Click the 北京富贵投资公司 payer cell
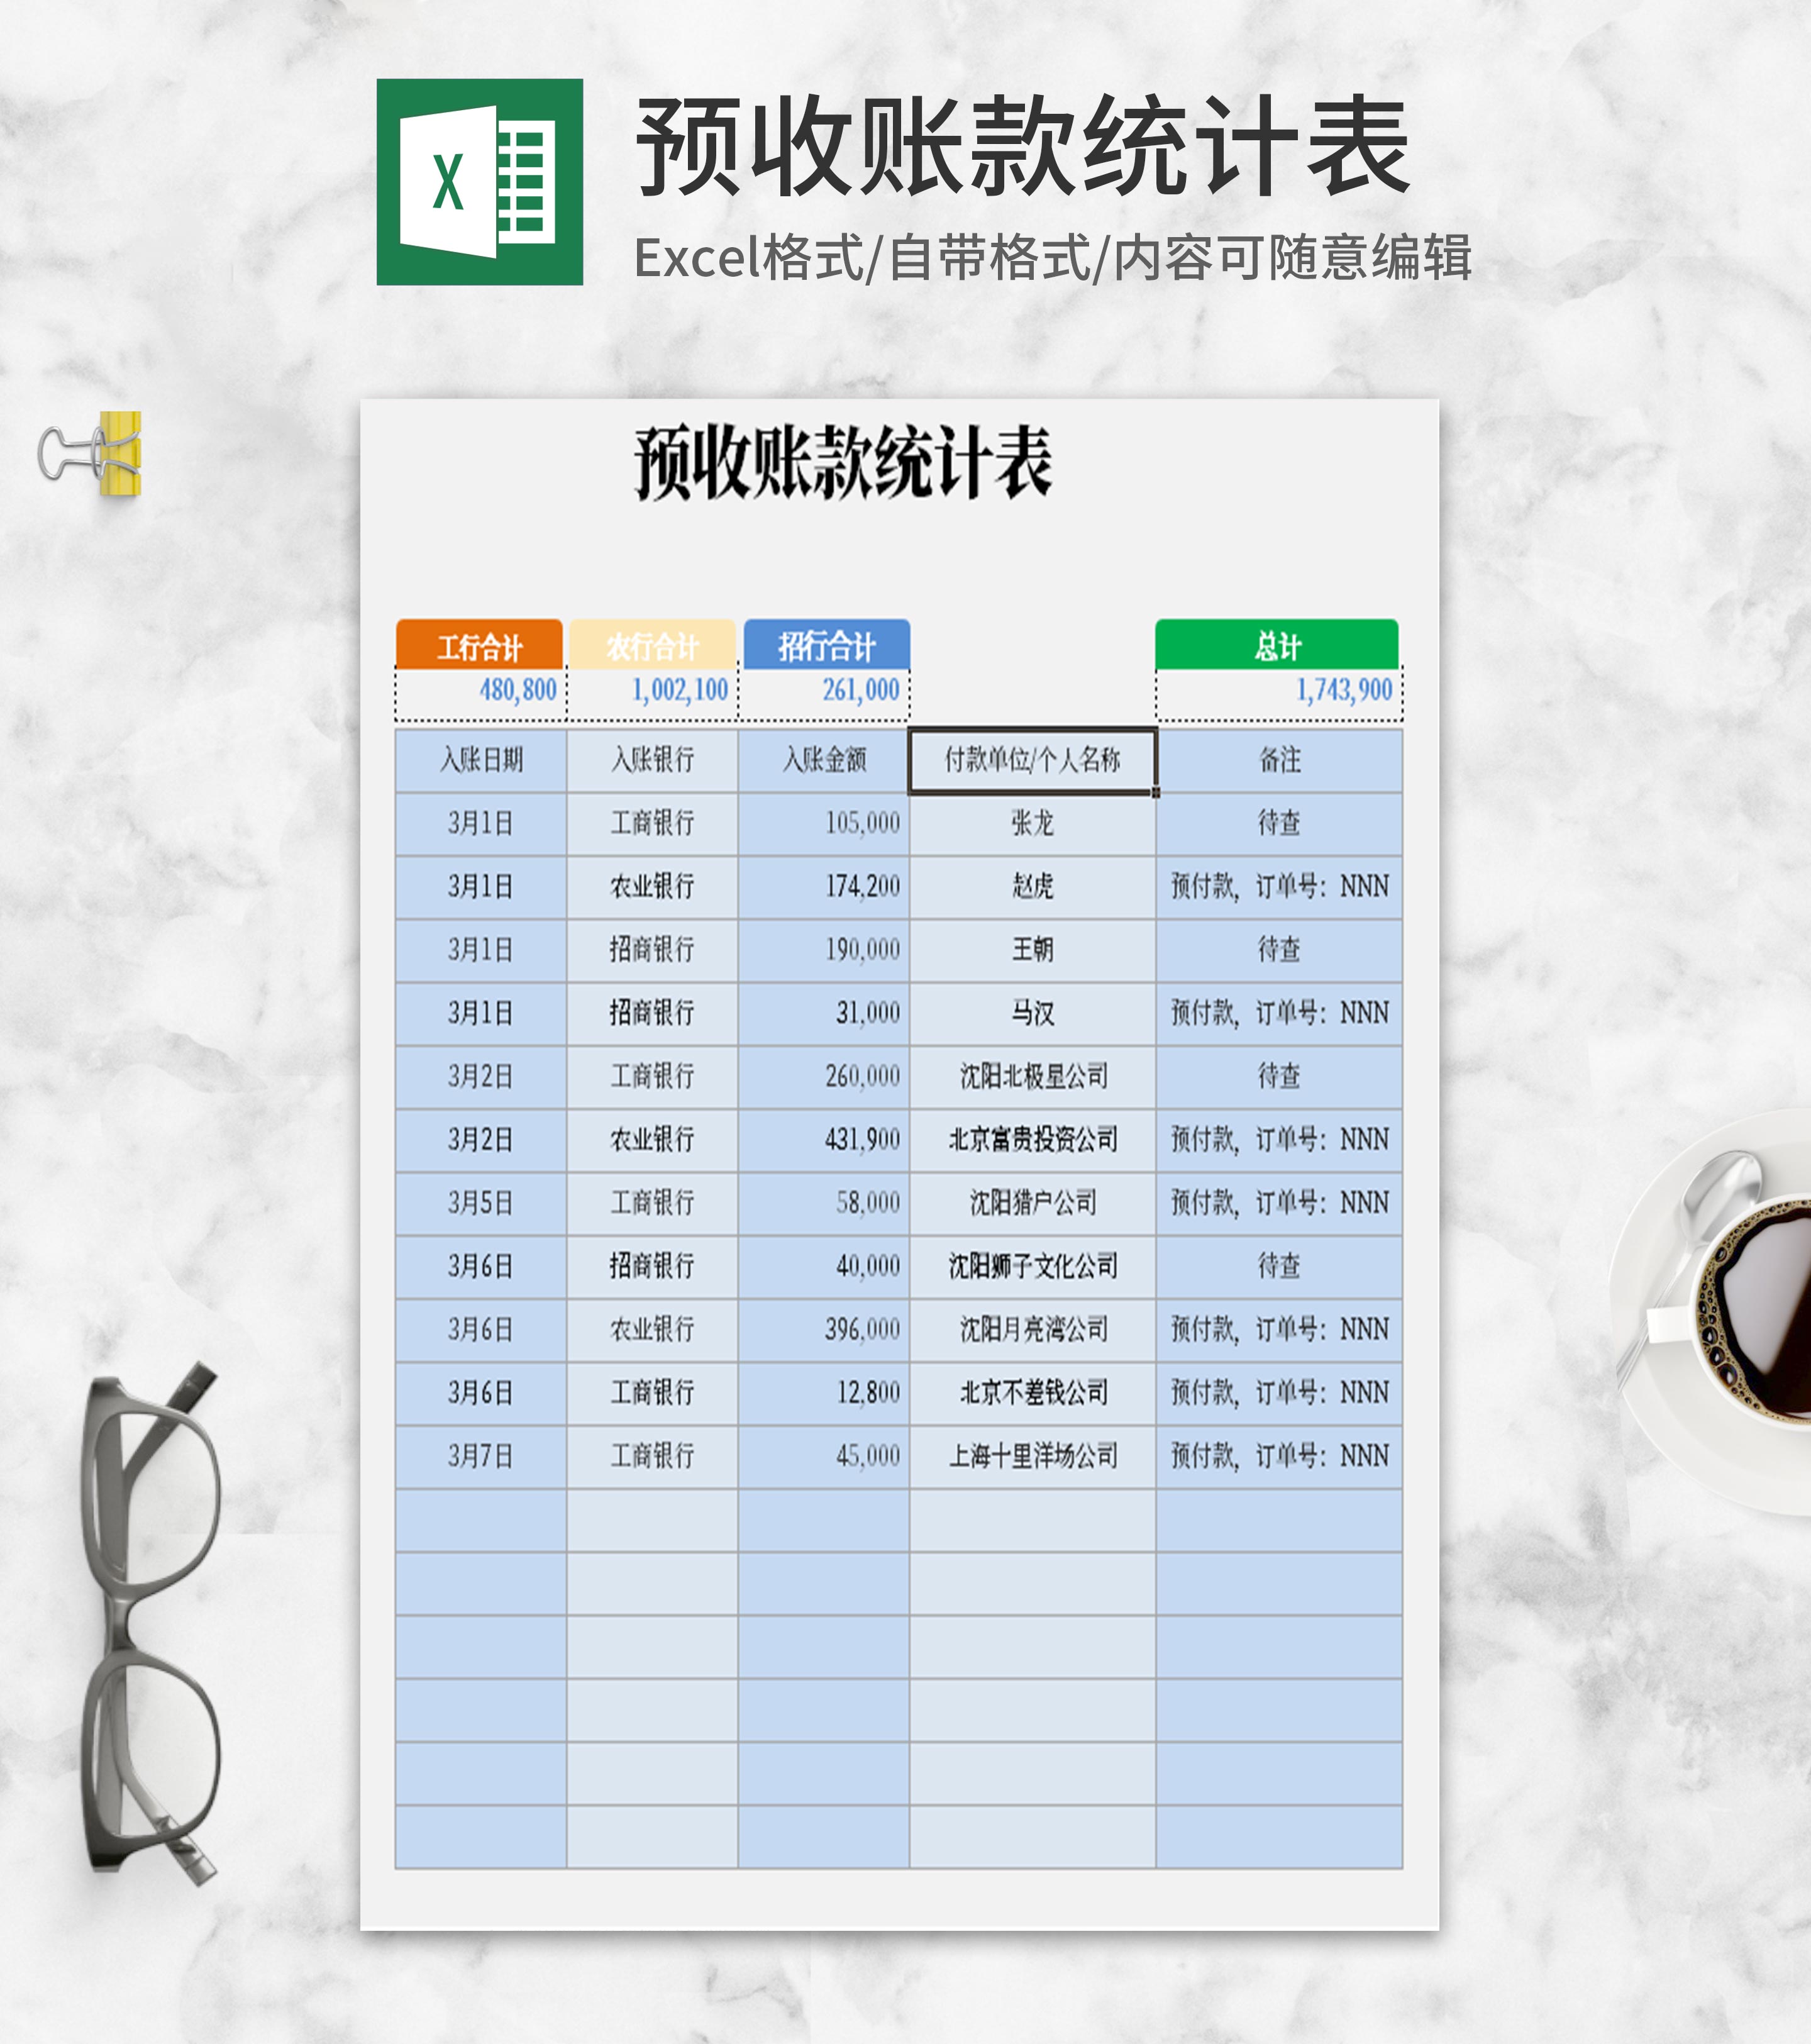Screen dimensions: 1811x2044 tap(1034, 1140)
